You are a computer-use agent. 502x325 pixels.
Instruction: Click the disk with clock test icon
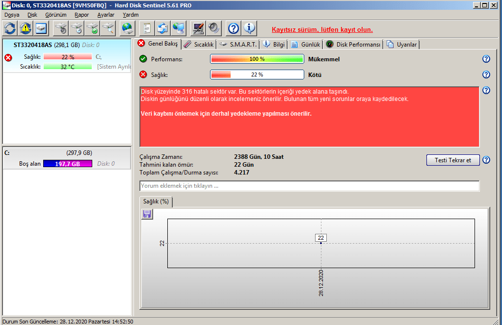(77, 28)
